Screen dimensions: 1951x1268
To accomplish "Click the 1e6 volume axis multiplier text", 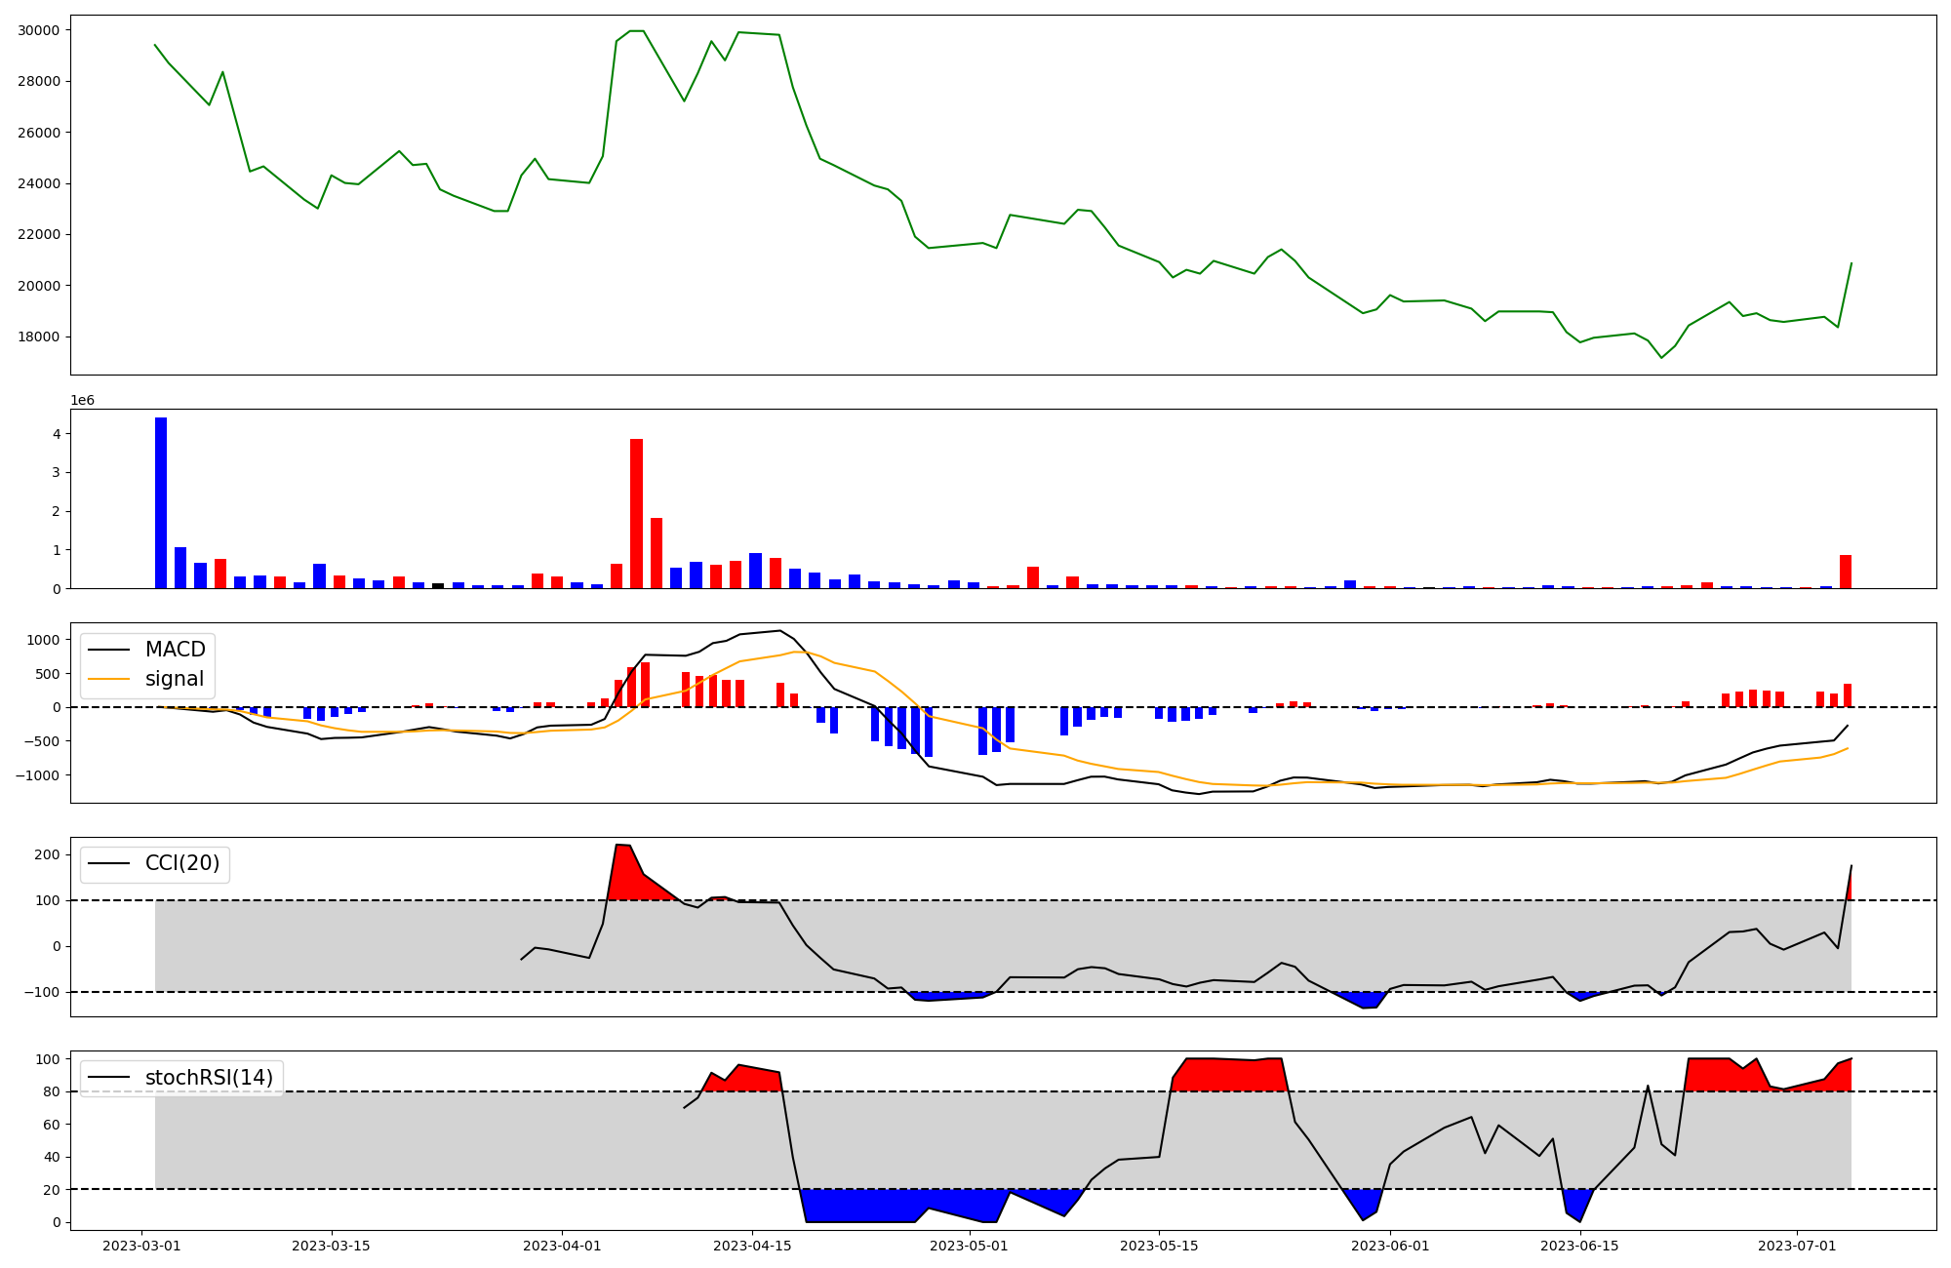I will click(x=82, y=401).
